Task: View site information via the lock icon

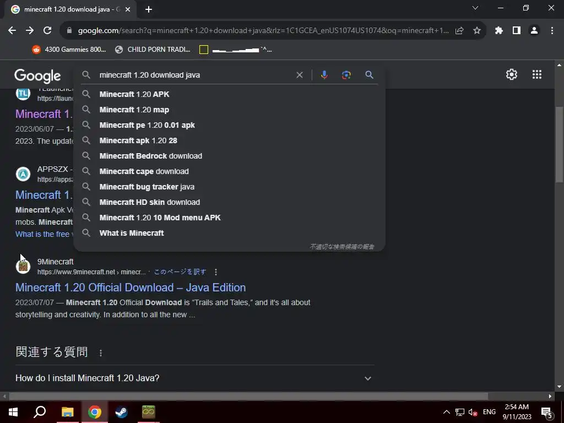Action: (69, 31)
